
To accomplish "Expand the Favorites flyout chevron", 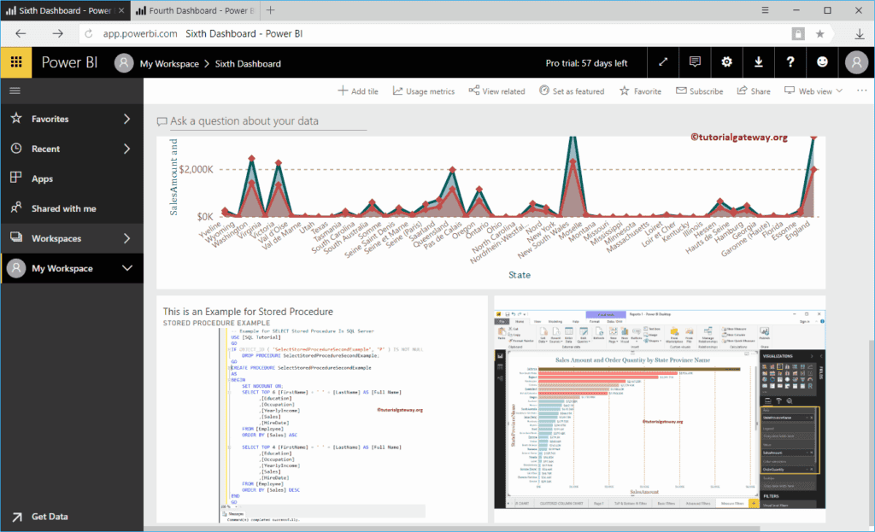I will (127, 119).
